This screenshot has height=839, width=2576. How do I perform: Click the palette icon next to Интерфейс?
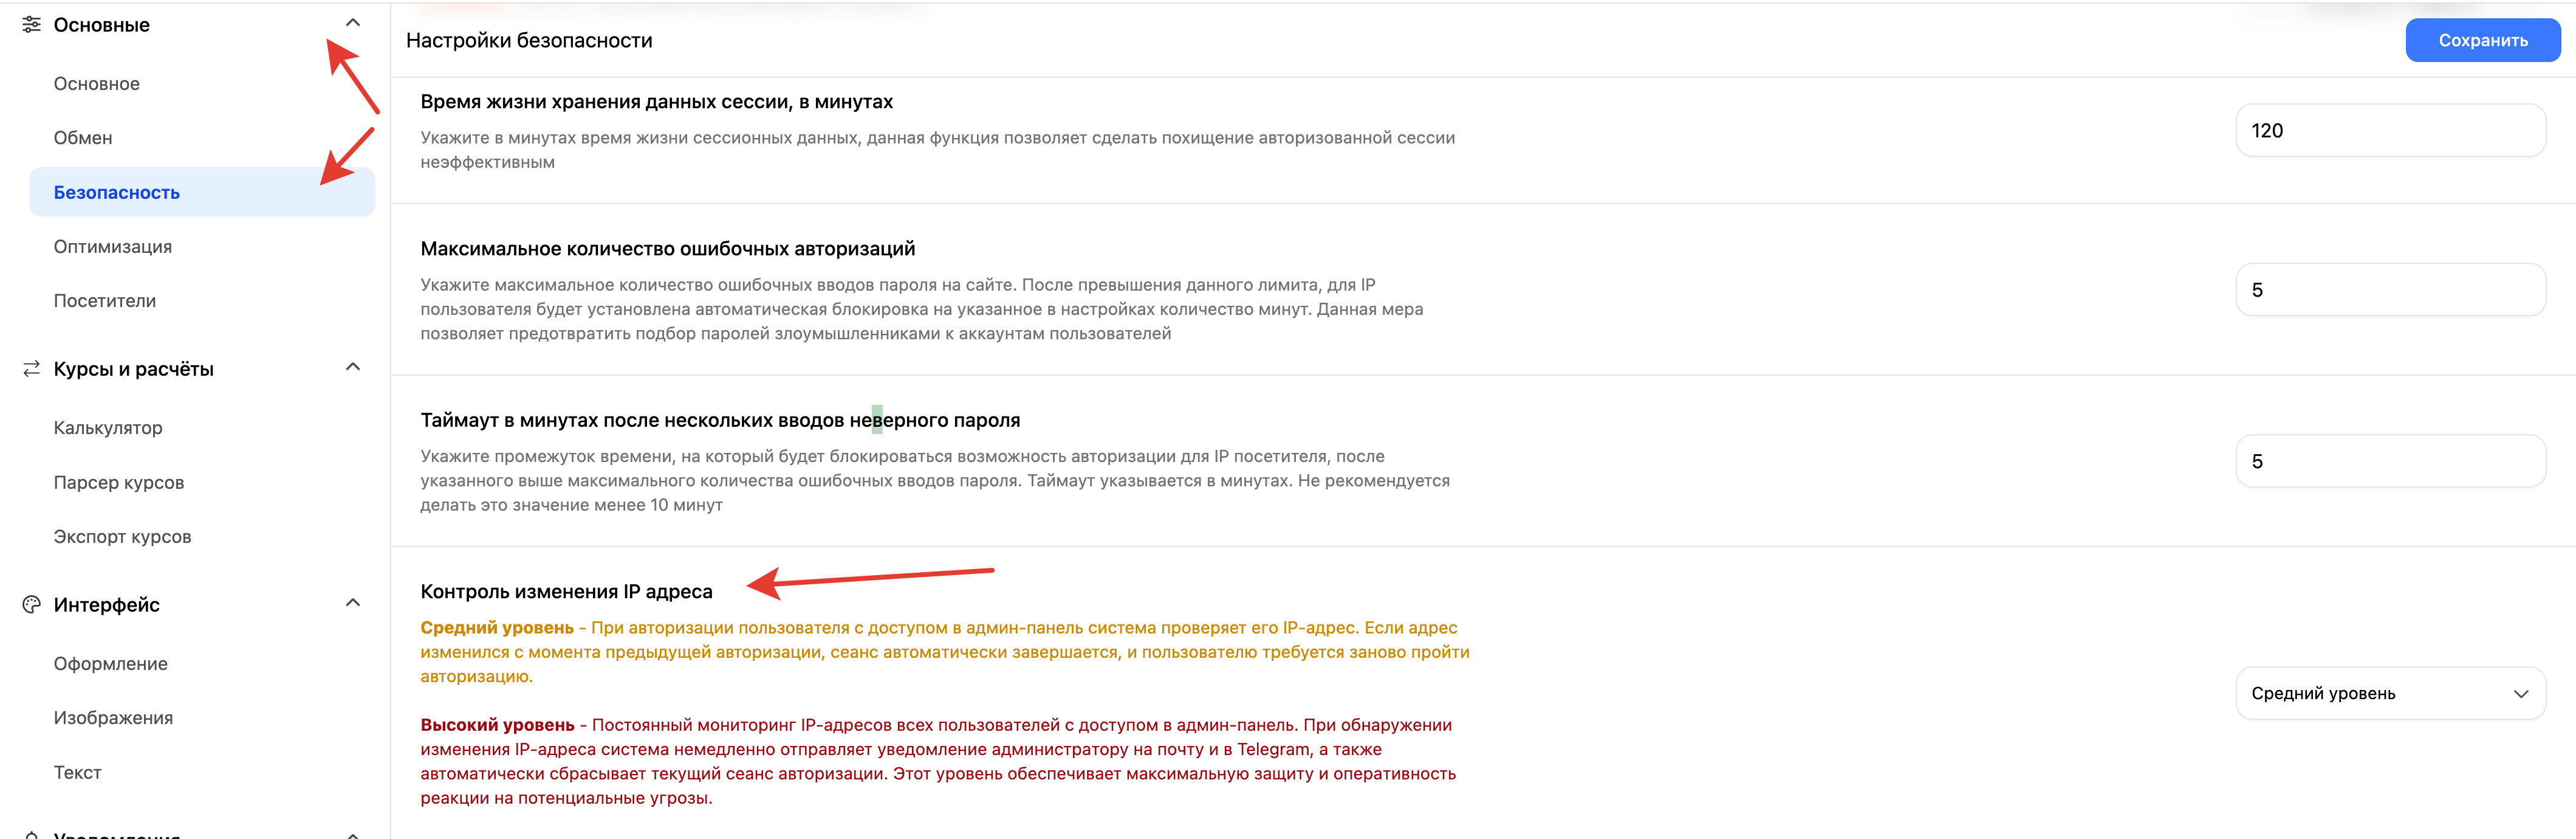pyautogui.click(x=31, y=604)
